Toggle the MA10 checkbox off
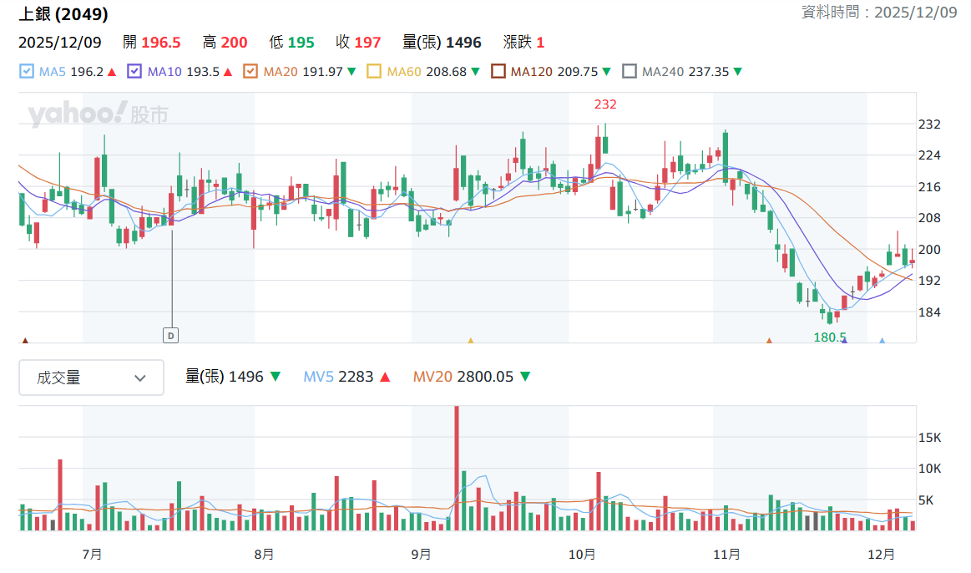 click(134, 71)
